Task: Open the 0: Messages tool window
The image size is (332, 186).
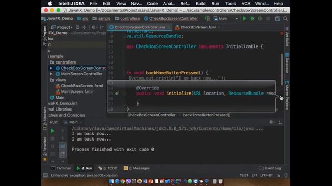Action: pos(137,168)
